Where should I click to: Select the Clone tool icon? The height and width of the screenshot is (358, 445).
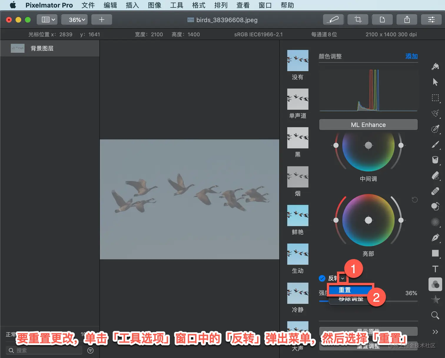(435, 206)
